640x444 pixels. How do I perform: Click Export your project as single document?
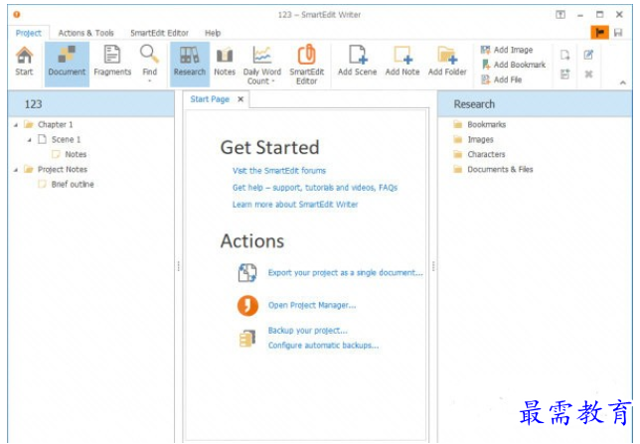345,272
